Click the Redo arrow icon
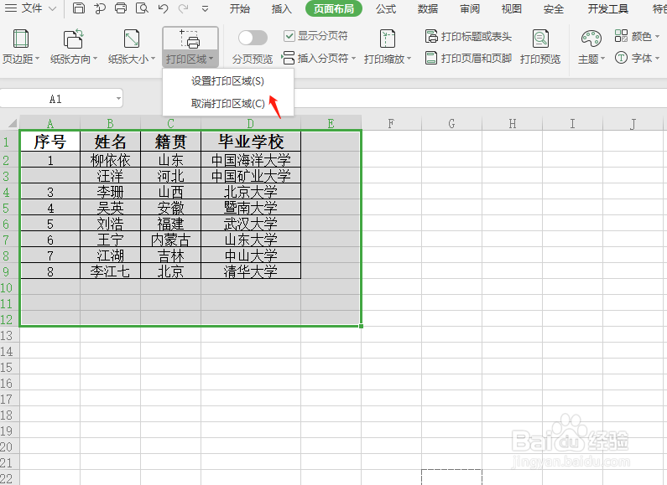The width and height of the screenshot is (667, 485). 184,8
